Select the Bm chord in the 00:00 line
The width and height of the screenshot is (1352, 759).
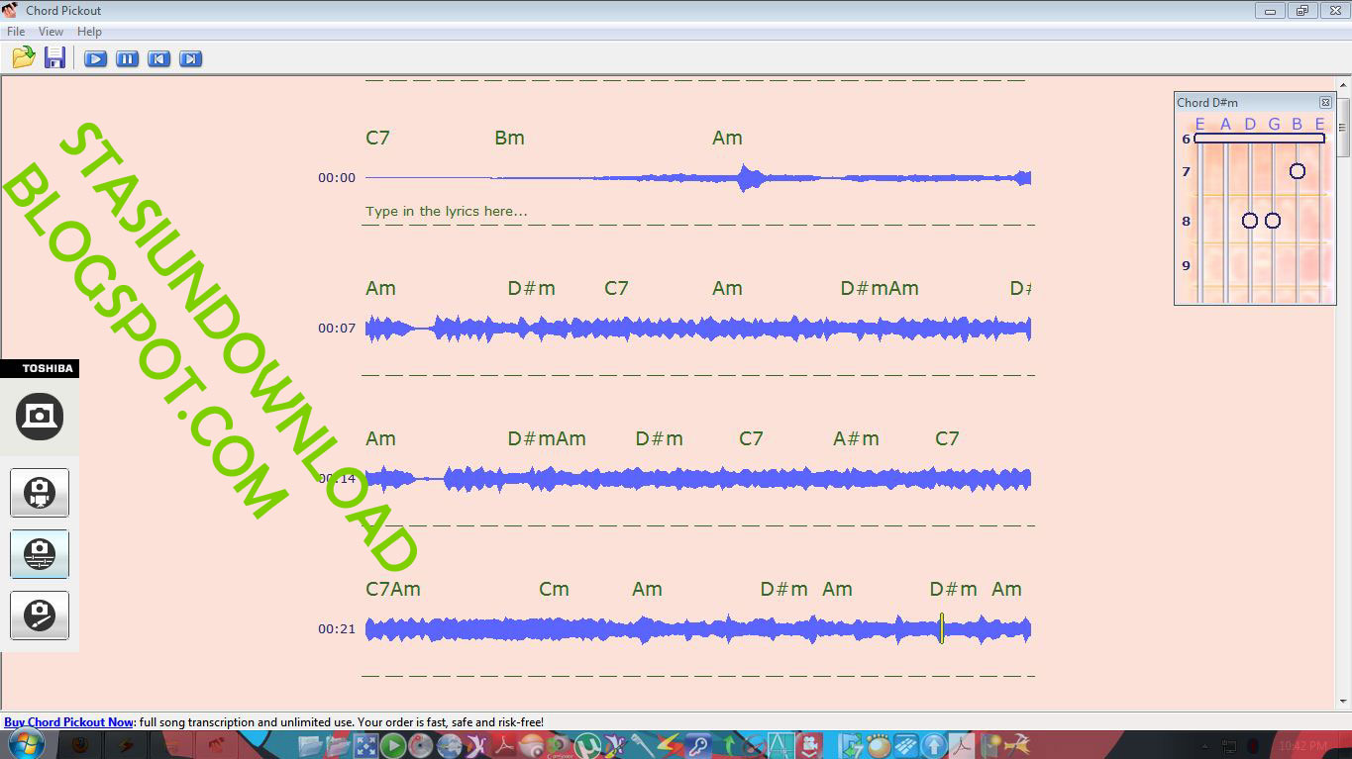click(x=509, y=138)
